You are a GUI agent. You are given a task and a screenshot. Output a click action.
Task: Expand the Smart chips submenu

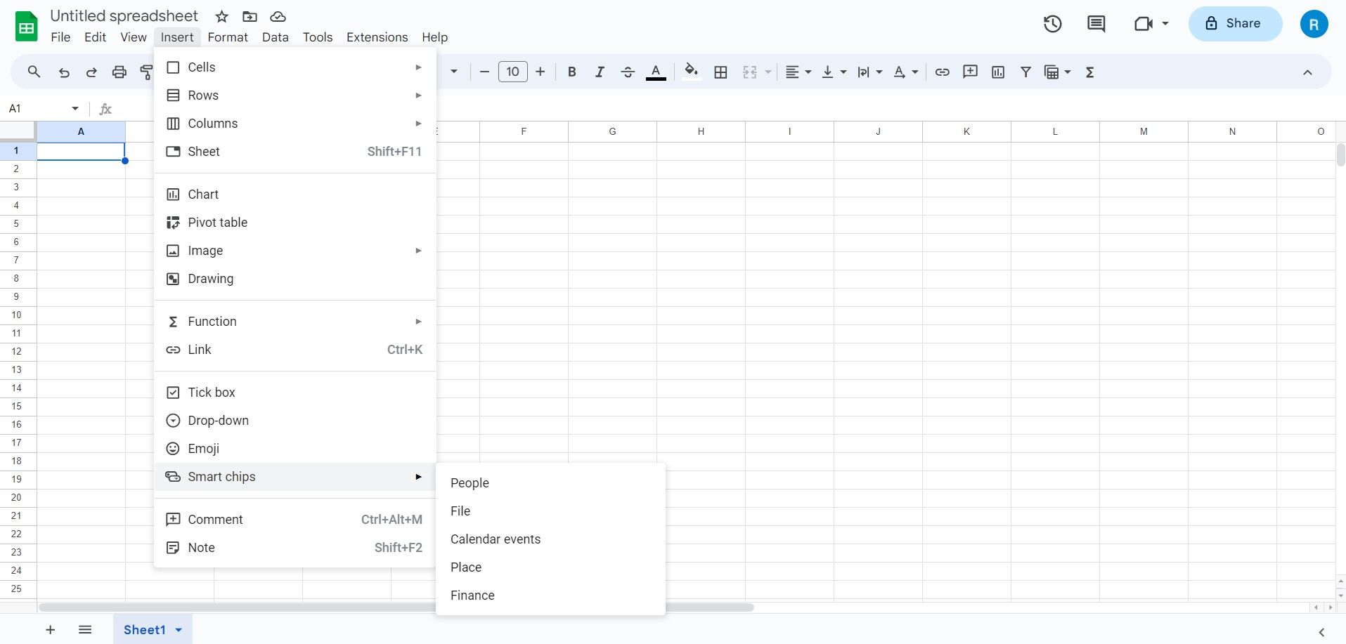221,476
